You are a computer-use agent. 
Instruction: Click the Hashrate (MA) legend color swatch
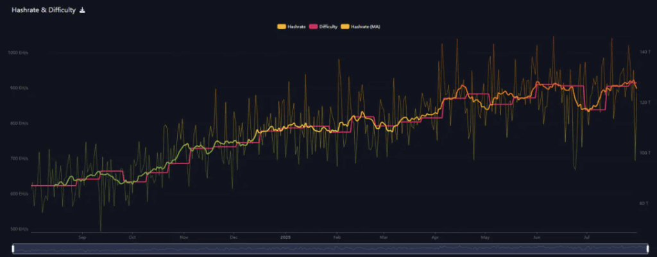click(x=345, y=26)
